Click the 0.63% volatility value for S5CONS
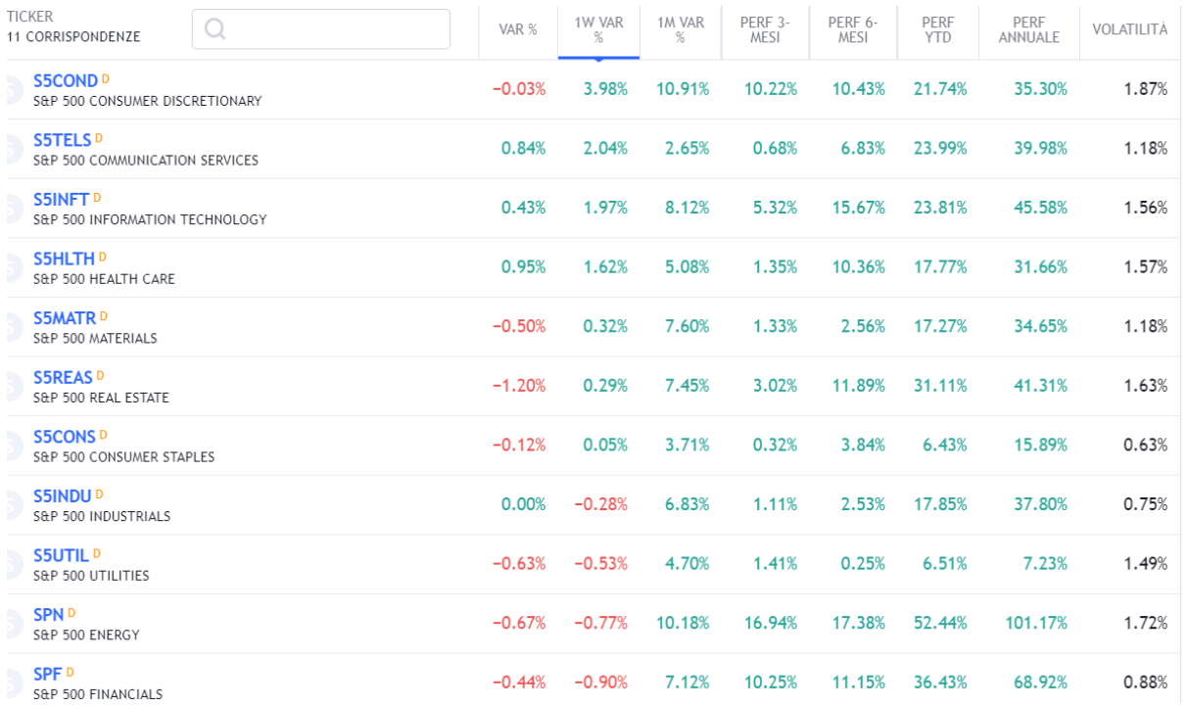 click(1146, 445)
